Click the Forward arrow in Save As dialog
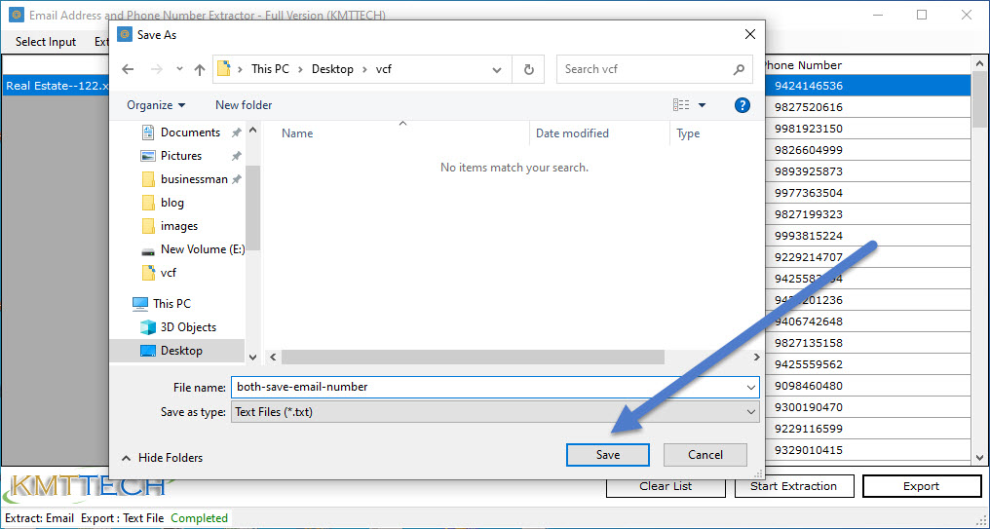The image size is (990, 529). click(156, 69)
